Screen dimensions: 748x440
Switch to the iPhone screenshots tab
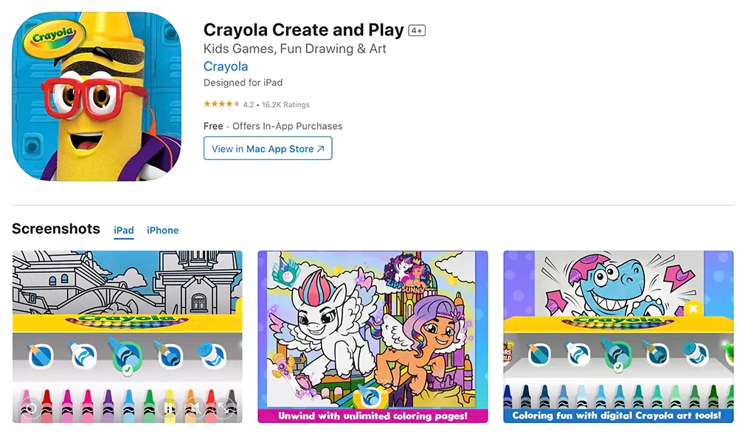pos(162,231)
